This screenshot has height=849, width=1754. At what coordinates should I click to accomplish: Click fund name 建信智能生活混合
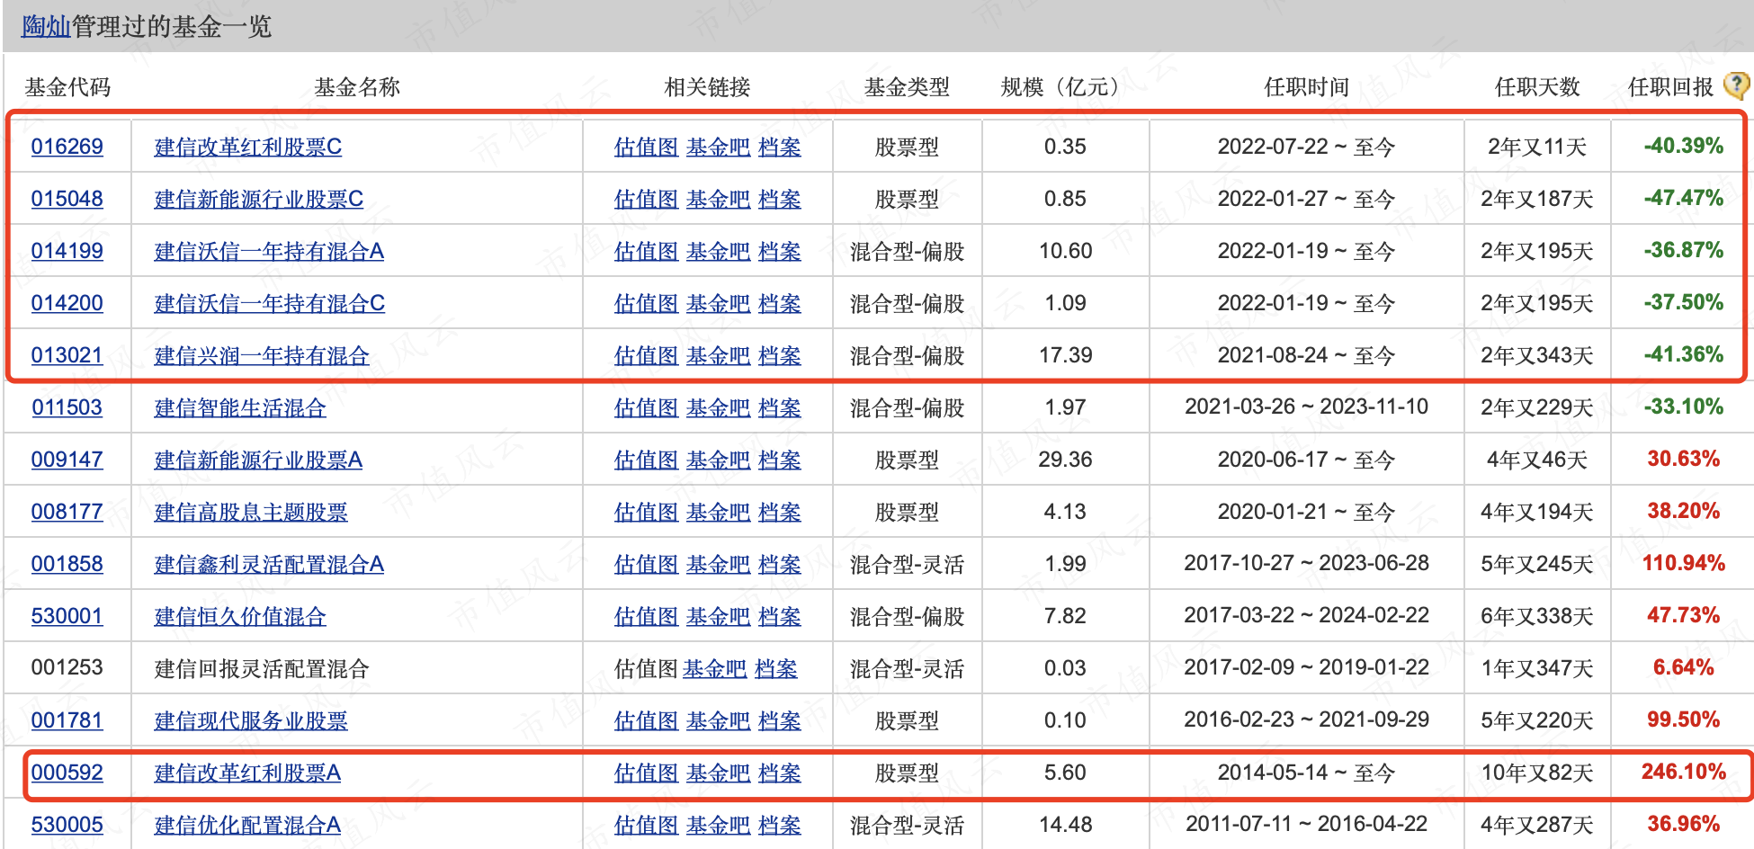point(239,407)
